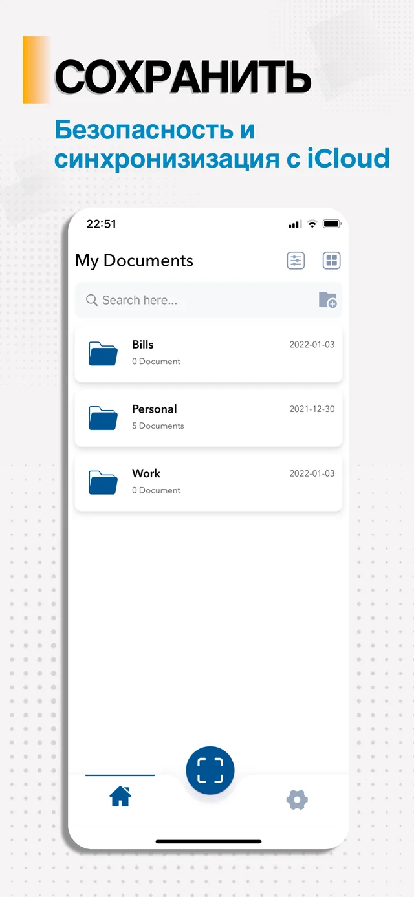The height and width of the screenshot is (897, 414).
Task: Click the 'СОХРАНИТЬ' headline
Action: click(x=183, y=77)
